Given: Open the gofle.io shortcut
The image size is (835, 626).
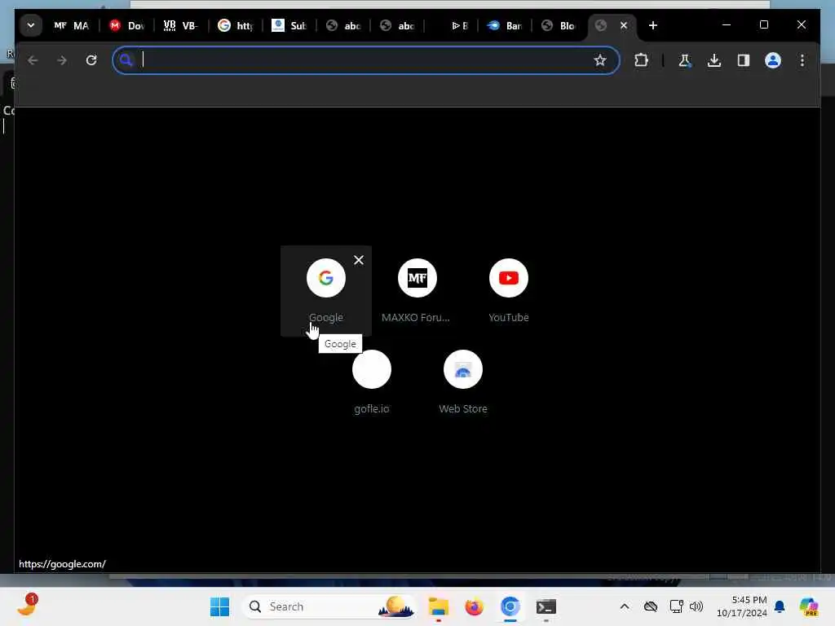Looking at the screenshot, I should (372, 382).
